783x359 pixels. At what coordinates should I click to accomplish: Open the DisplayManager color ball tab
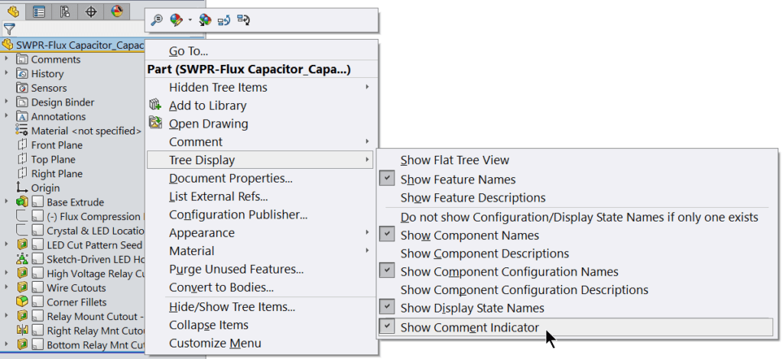coord(116,11)
